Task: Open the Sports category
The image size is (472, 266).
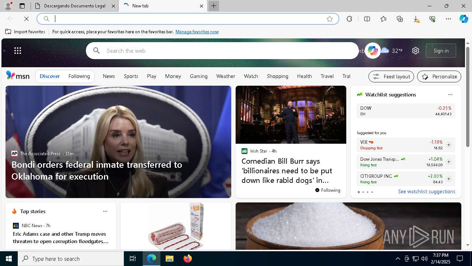Action: tap(131, 76)
